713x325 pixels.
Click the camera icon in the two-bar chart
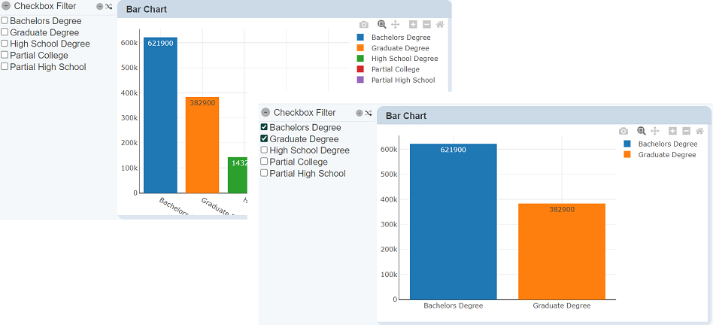[x=623, y=131]
